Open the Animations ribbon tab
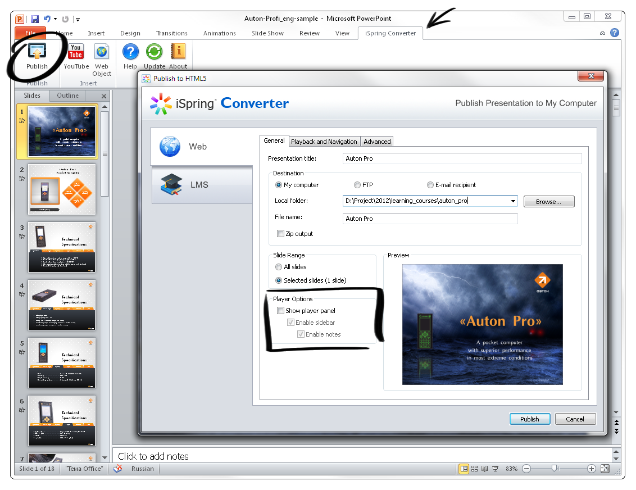Image resolution: width=636 pixels, height=490 pixels. click(220, 33)
